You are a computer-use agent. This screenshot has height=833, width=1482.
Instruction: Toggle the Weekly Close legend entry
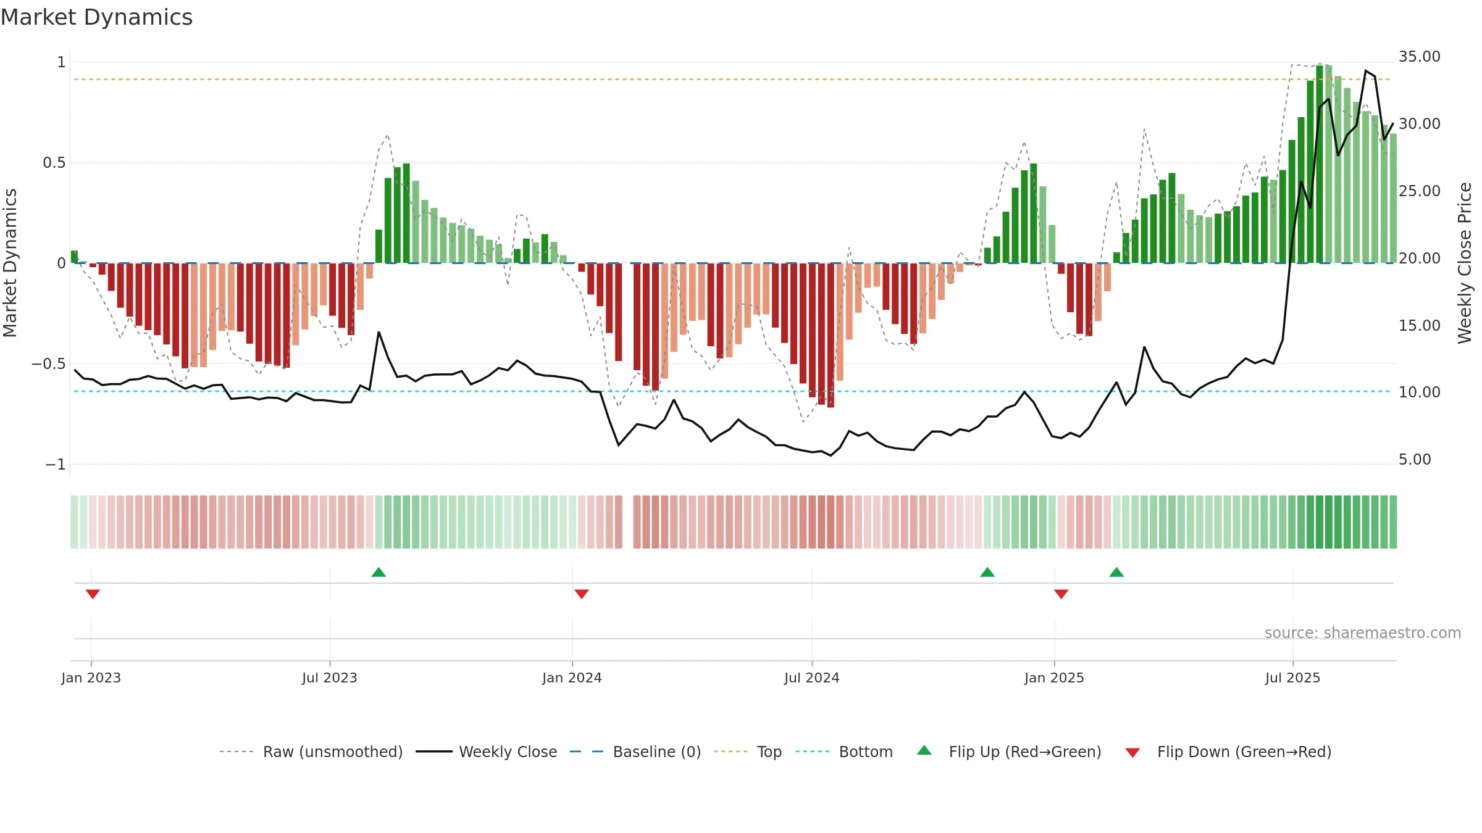486,752
